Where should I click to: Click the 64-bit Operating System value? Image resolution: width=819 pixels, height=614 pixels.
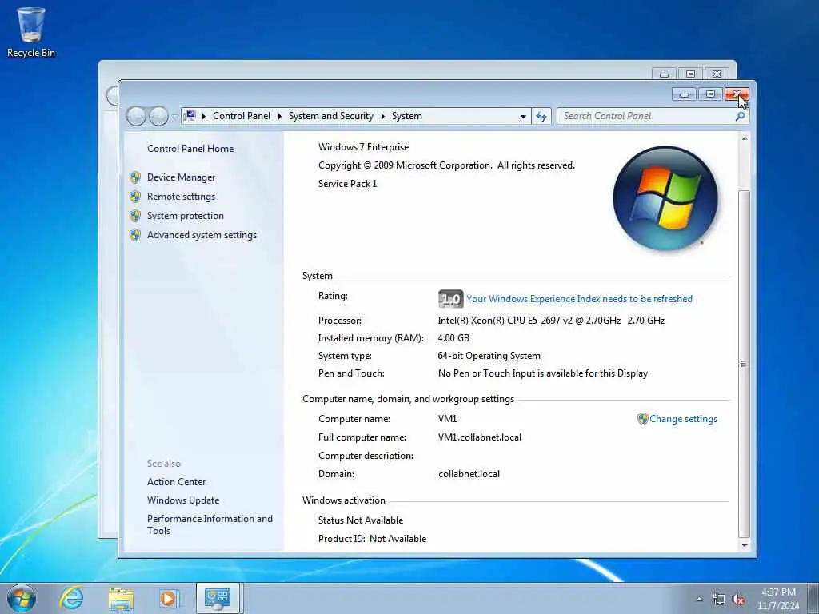(489, 356)
